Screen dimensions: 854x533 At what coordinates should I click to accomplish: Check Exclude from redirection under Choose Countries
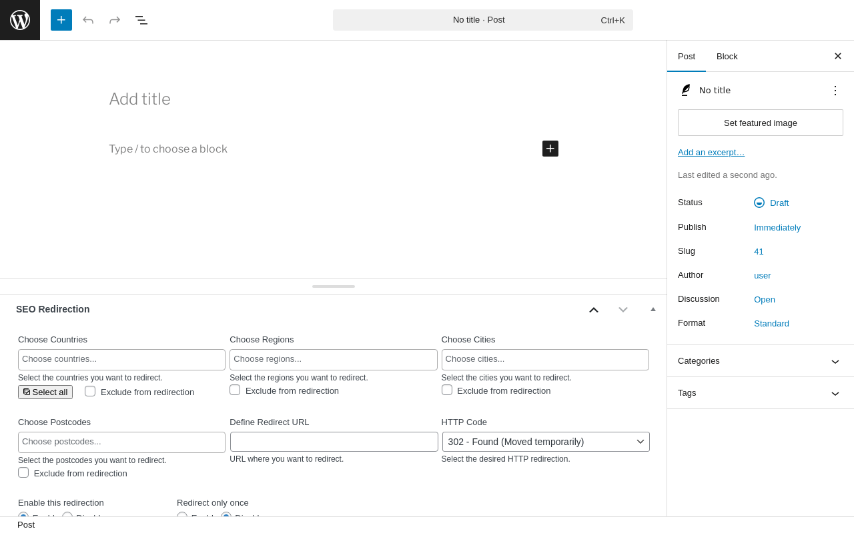coord(90,391)
